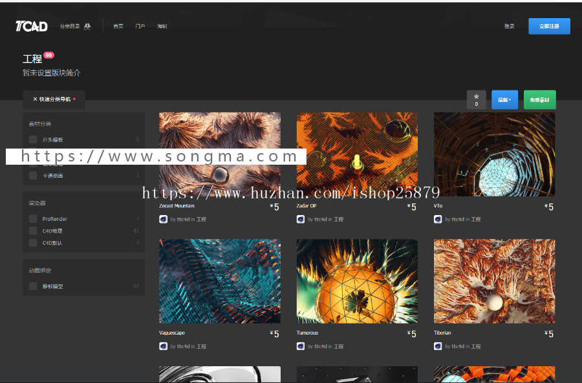This screenshot has width=582, height=383.
Task: Click the 立即注册 register button
Action: click(x=549, y=26)
